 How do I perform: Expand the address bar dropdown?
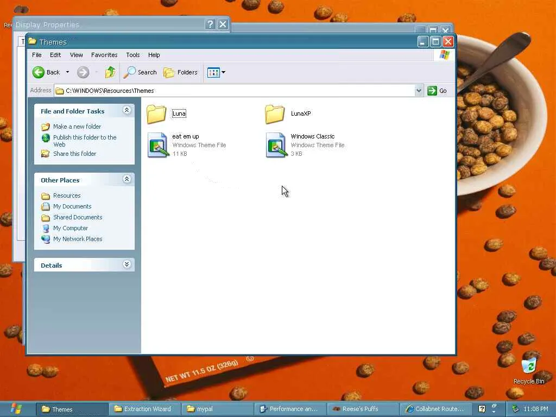419,91
